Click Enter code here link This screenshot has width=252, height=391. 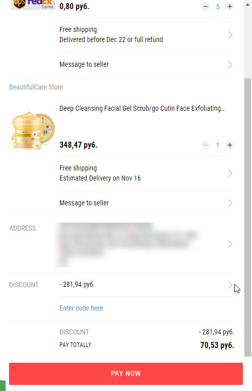pyautogui.click(x=81, y=308)
